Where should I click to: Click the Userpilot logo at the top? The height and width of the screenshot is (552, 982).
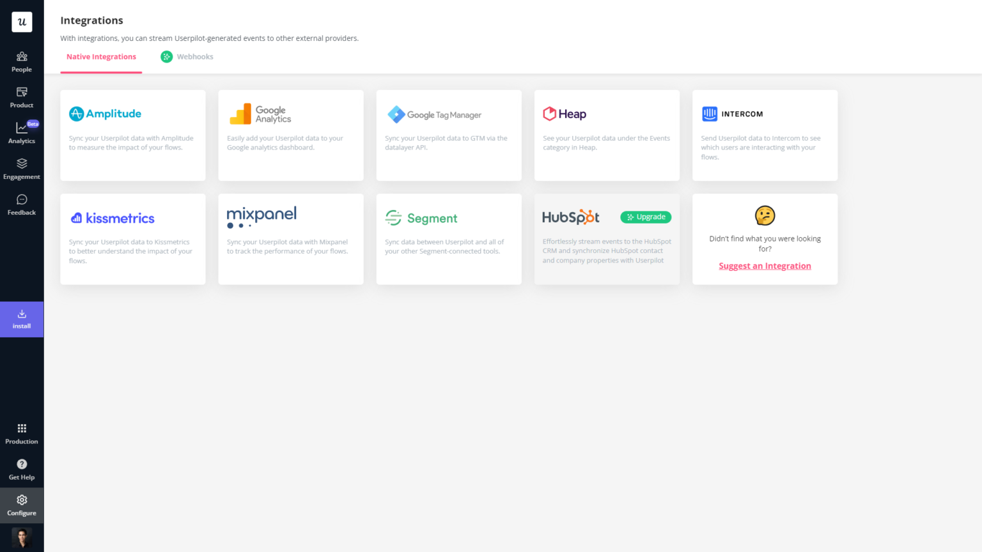(x=22, y=22)
